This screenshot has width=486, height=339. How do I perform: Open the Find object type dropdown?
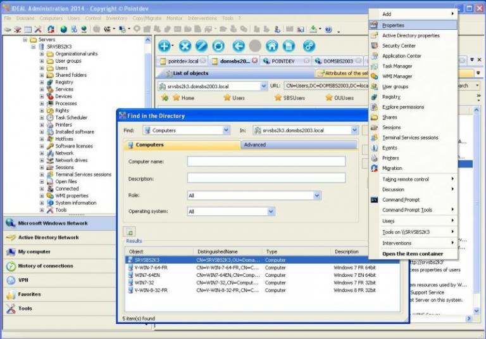pyautogui.click(x=226, y=131)
